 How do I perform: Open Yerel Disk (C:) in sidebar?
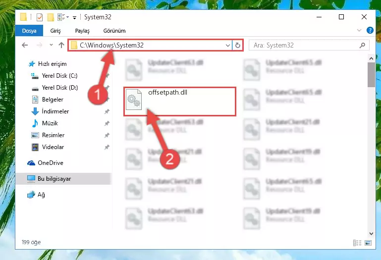(59, 76)
